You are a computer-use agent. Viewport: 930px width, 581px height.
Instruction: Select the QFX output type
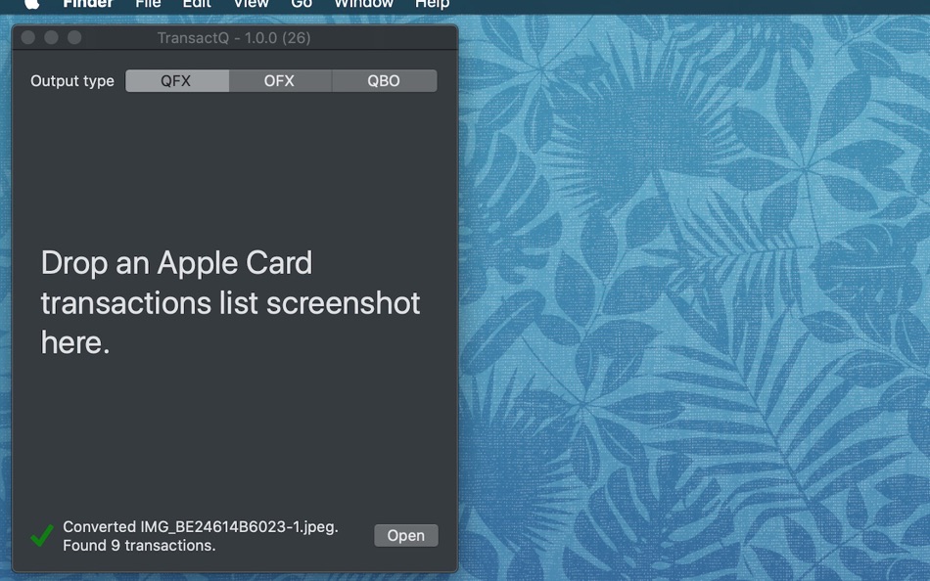177,80
